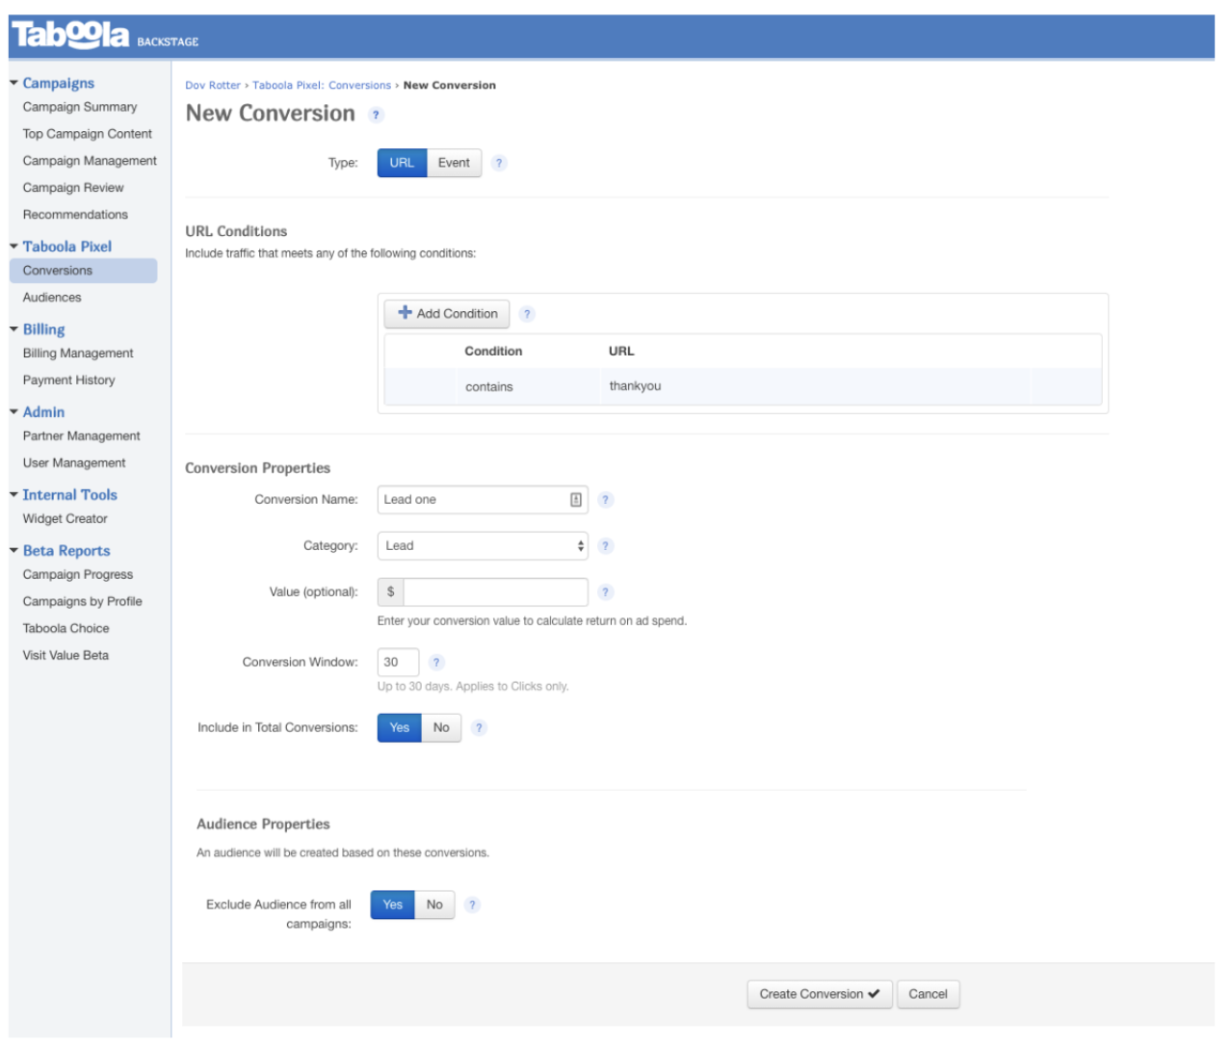Set Exclude Audience to Yes
The height and width of the screenshot is (1050, 1231).
tap(393, 906)
